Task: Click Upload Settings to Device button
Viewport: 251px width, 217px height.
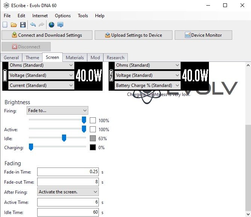Action: click(x=133, y=35)
